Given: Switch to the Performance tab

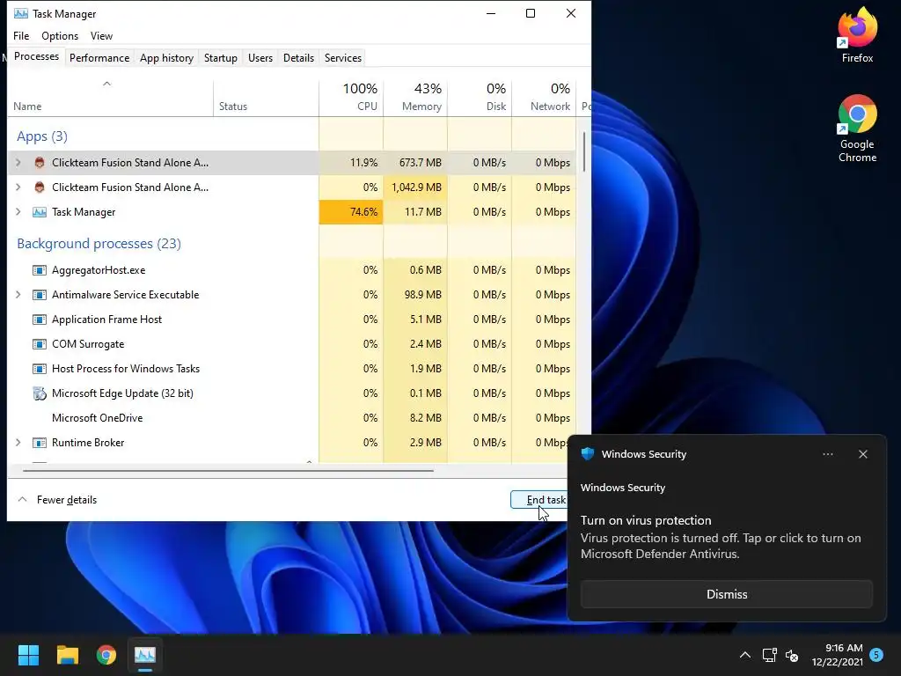Looking at the screenshot, I should (99, 57).
